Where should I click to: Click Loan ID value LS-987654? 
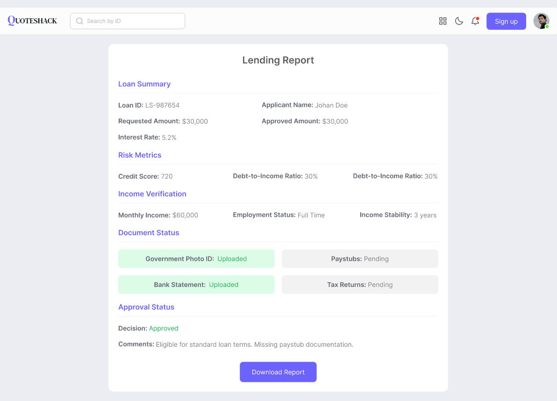(162, 105)
